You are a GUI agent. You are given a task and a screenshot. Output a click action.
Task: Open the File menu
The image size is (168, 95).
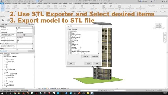point(2,3)
